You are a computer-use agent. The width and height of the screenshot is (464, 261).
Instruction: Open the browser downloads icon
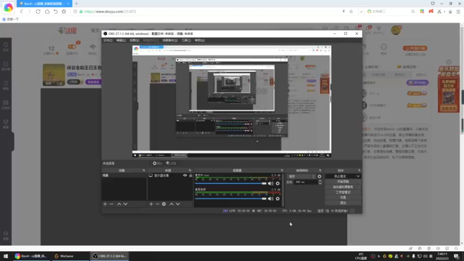(x=450, y=12)
